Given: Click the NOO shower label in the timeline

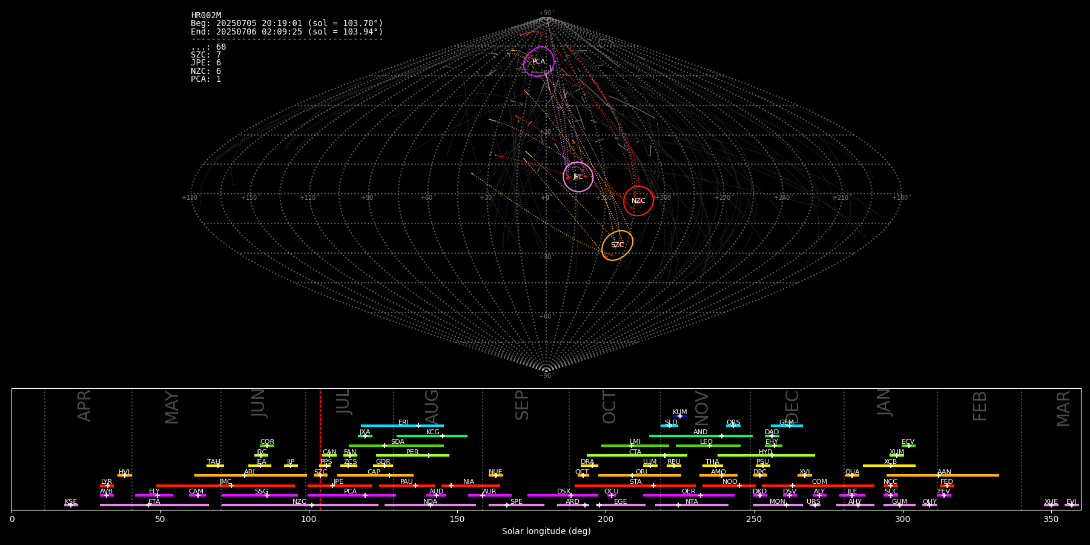Looking at the screenshot, I should [x=730, y=482].
